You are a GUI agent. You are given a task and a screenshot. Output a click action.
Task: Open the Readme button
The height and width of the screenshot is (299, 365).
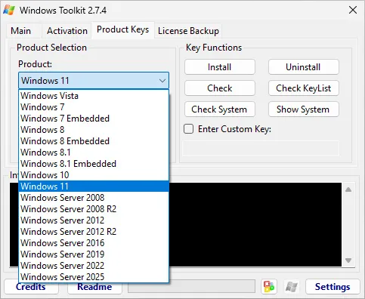tap(94, 288)
